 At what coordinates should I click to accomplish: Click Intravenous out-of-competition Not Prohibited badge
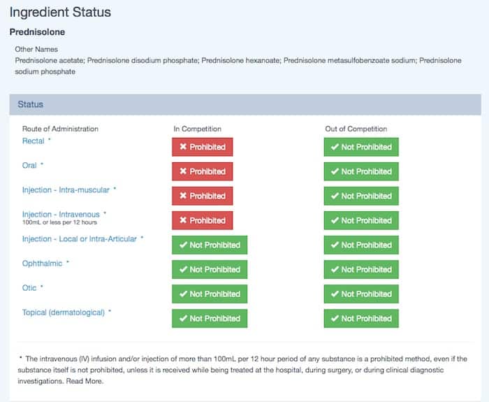click(x=361, y=220)
